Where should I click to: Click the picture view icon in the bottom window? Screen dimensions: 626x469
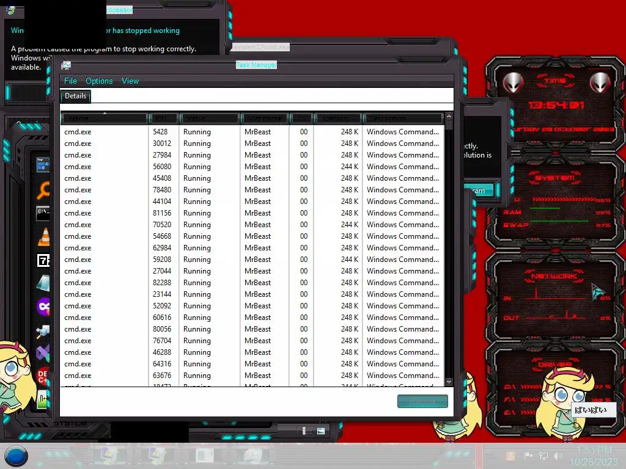[x=321, y=431]
